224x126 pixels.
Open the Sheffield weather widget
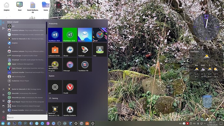(x=206, y=66)
